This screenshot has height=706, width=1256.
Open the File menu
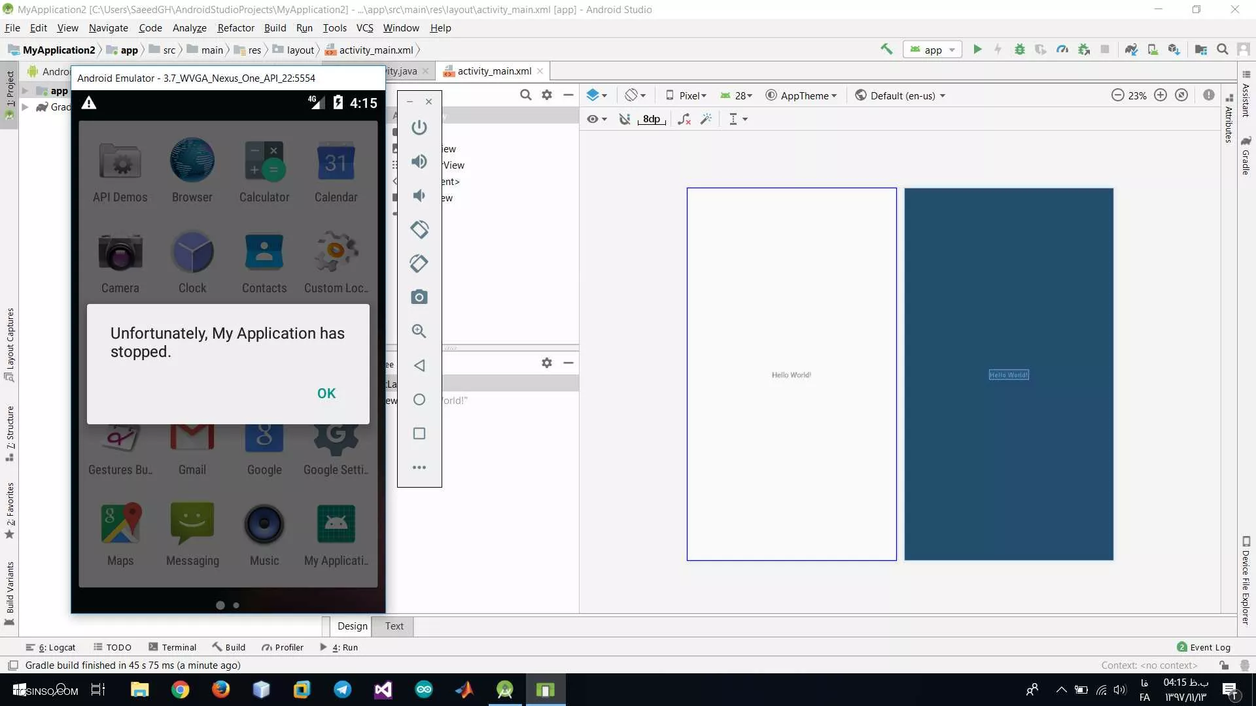(x=12, y=28)
